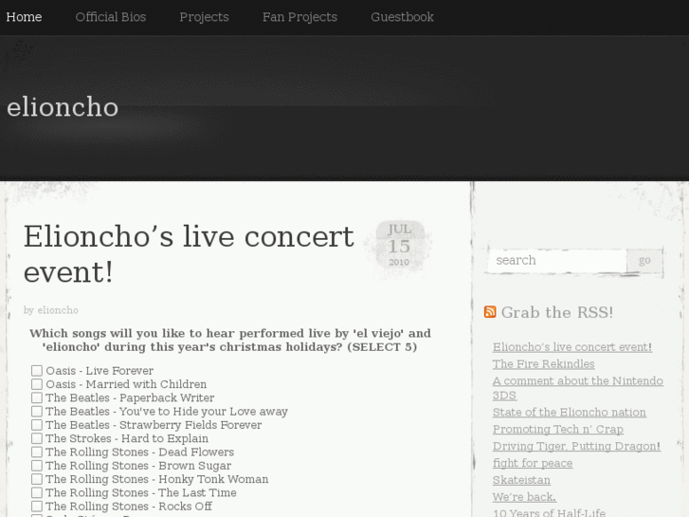Tick Rolling Stones - Honky Tonk Woman
689x517 pixels.
(37, 479)
